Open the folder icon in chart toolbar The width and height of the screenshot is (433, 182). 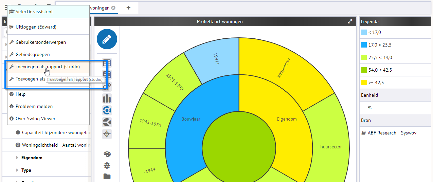click(107, 177)
